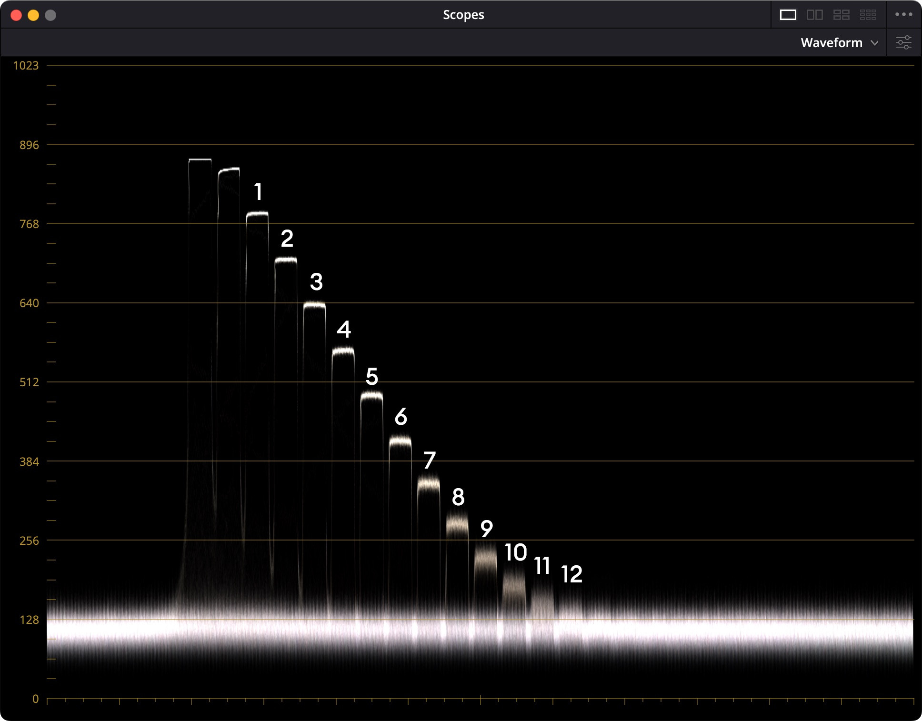Open the Waveform scope type dropdown
The width and height of the screenshot is (922, 721).
(832, 43)
